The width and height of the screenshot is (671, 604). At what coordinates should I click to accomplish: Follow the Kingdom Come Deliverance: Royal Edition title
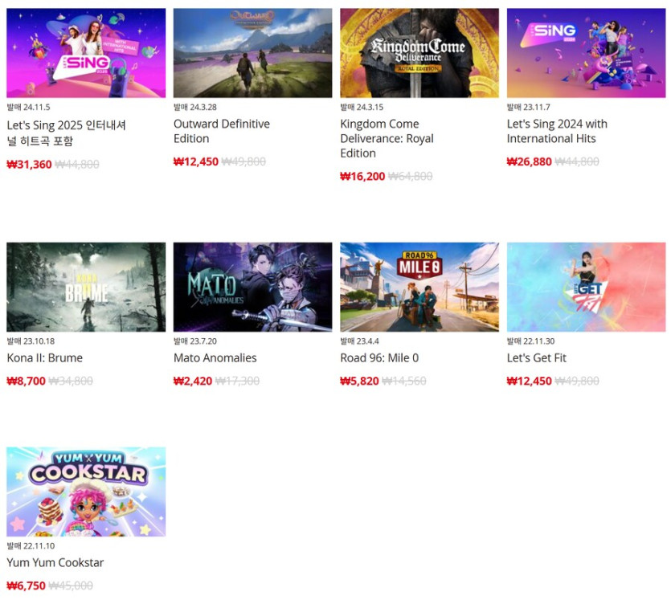[x=387, y=139]
